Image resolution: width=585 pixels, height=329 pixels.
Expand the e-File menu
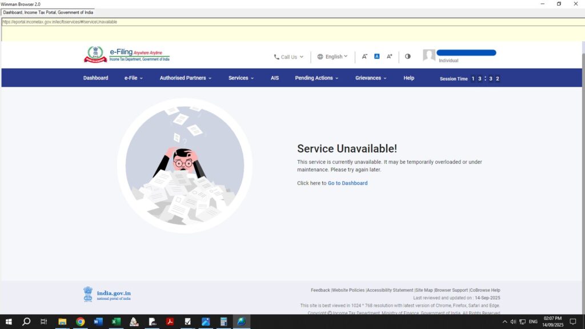133,78
